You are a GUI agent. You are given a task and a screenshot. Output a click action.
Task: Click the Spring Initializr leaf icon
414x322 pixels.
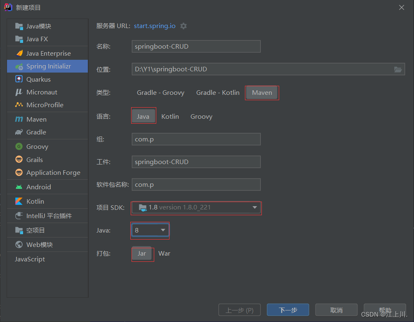tap(19, 66)
